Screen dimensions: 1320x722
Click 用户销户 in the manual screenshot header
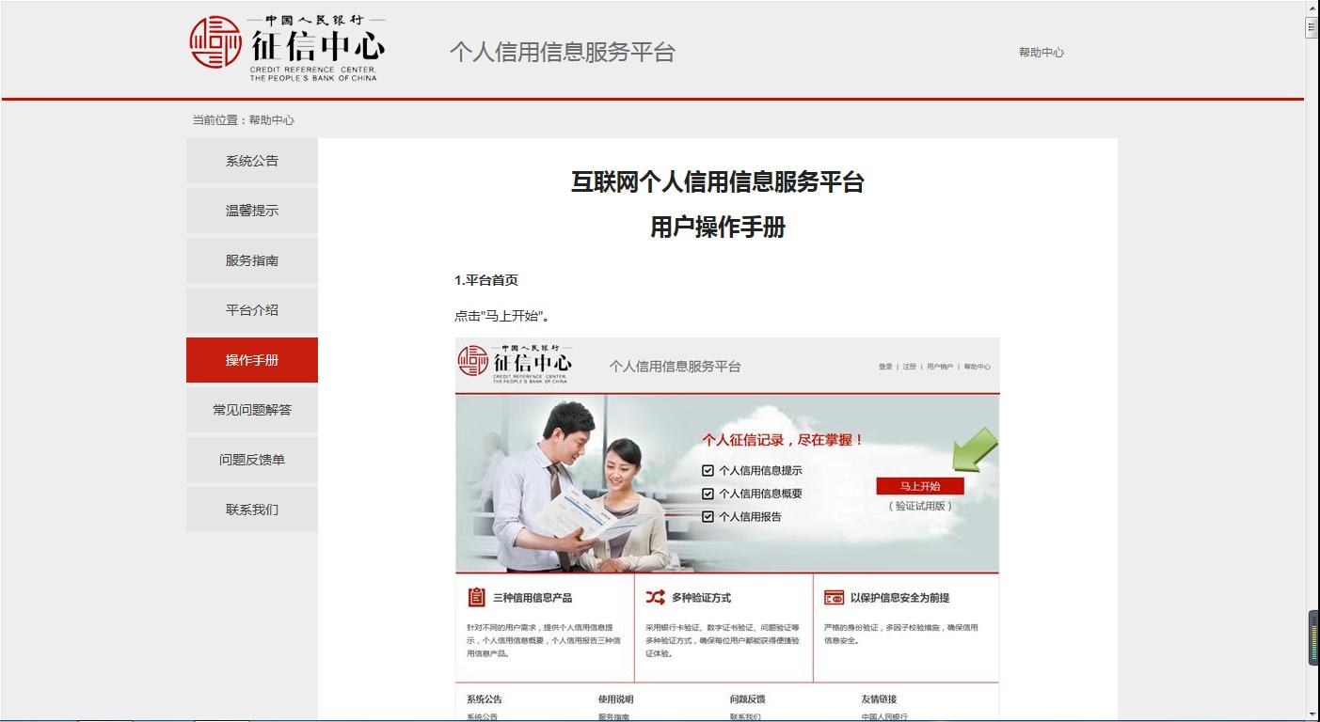(939, 367)
